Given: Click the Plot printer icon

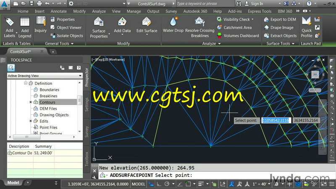Looking at the screenshot, I should pos(39,3).
